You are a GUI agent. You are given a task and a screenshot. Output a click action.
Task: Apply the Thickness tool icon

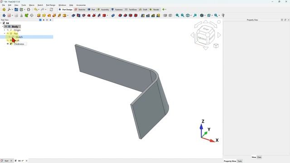click(x=136, y=15)
